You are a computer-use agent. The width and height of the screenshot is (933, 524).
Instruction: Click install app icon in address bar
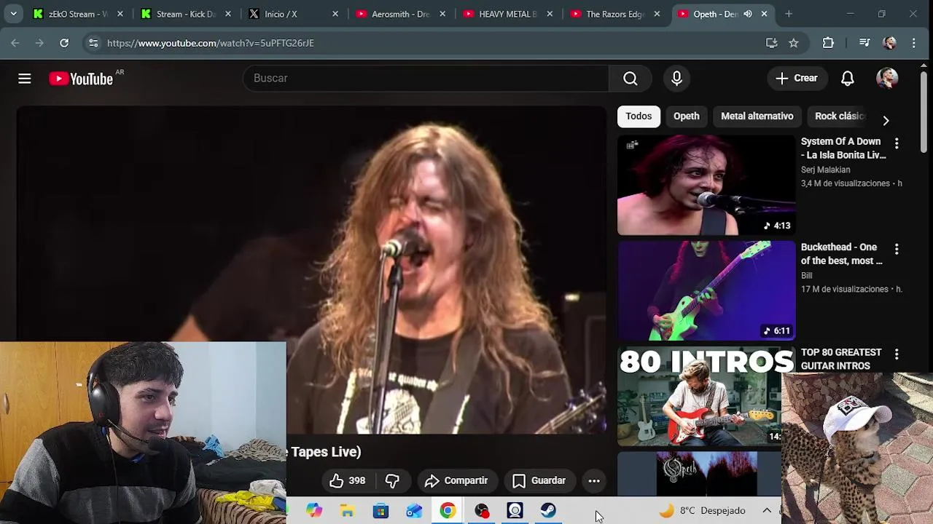coord(772,43)
